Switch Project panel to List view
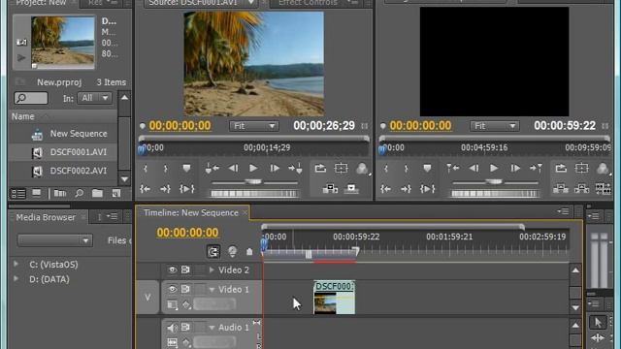 pyautogui.click(x=18, y=194)
